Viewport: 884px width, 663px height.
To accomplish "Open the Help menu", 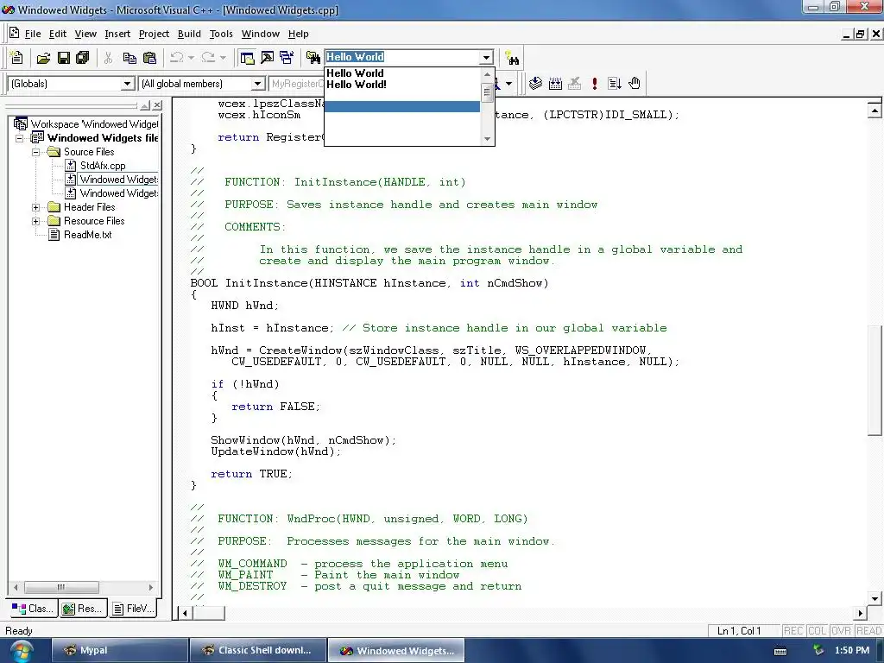I will click(298, 34).
